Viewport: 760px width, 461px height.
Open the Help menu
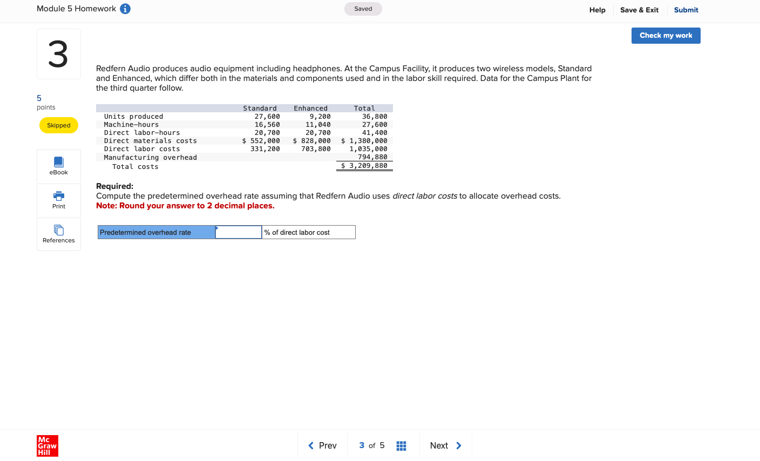click(597, 10)
